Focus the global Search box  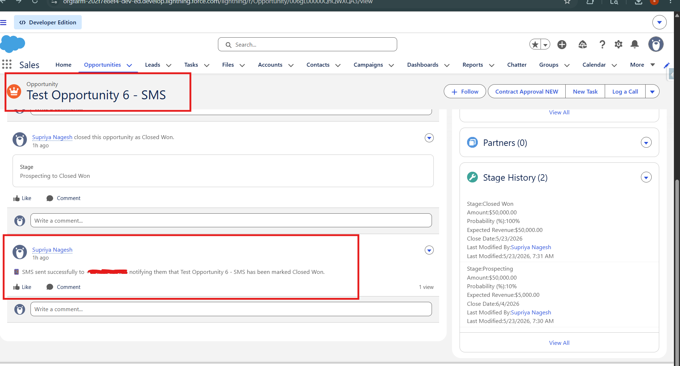click(x=307, y=44)
